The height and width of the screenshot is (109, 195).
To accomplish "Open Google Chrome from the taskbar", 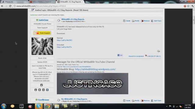I will tap(48, 106).
